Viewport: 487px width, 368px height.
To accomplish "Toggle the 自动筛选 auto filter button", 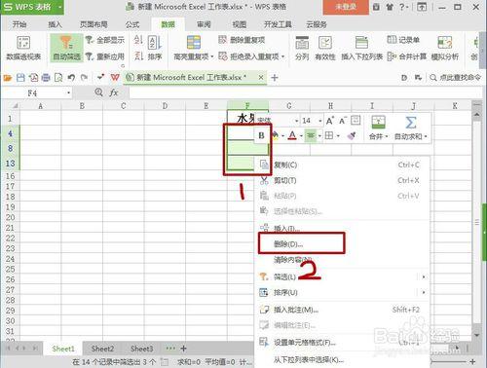I will pyautogui.click(x=66, y=48).
